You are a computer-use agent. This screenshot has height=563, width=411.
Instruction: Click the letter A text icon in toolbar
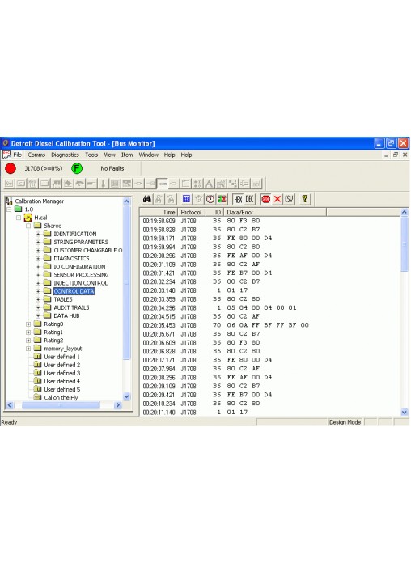pos(209,184)
